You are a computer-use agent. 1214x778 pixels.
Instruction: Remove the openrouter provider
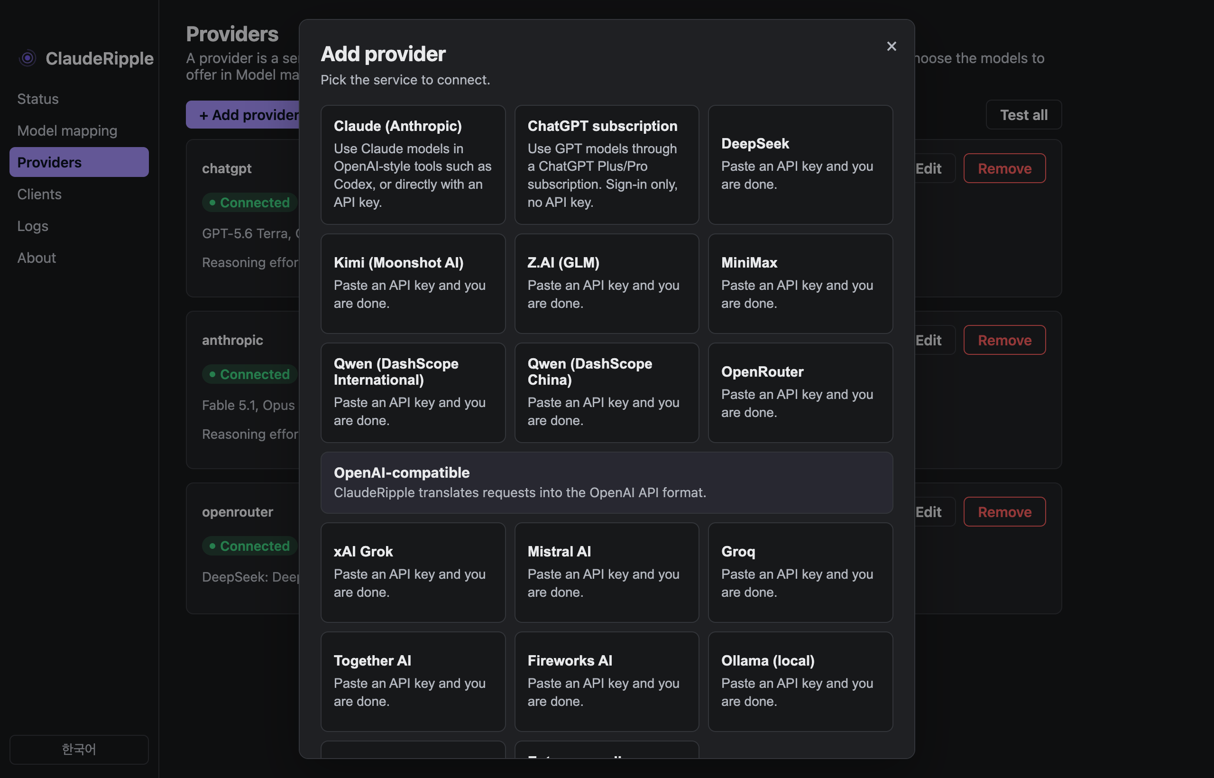tap(1004, 512)
